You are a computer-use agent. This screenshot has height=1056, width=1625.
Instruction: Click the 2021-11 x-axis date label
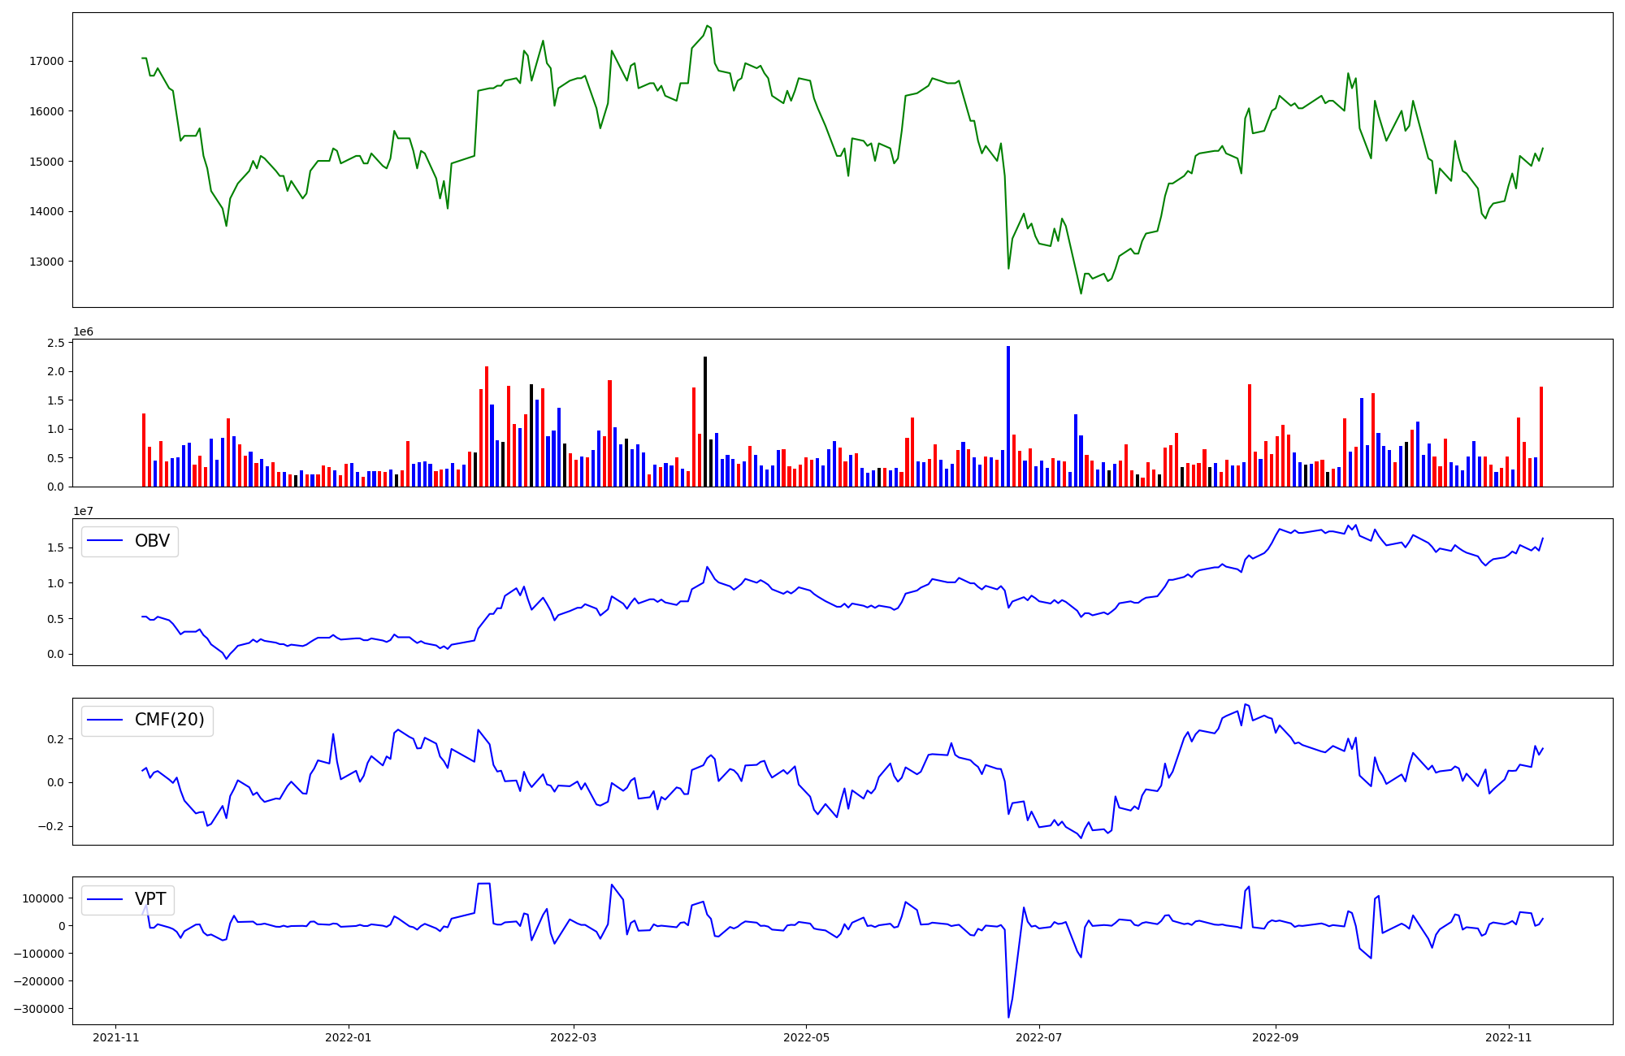pos(115,1037)
